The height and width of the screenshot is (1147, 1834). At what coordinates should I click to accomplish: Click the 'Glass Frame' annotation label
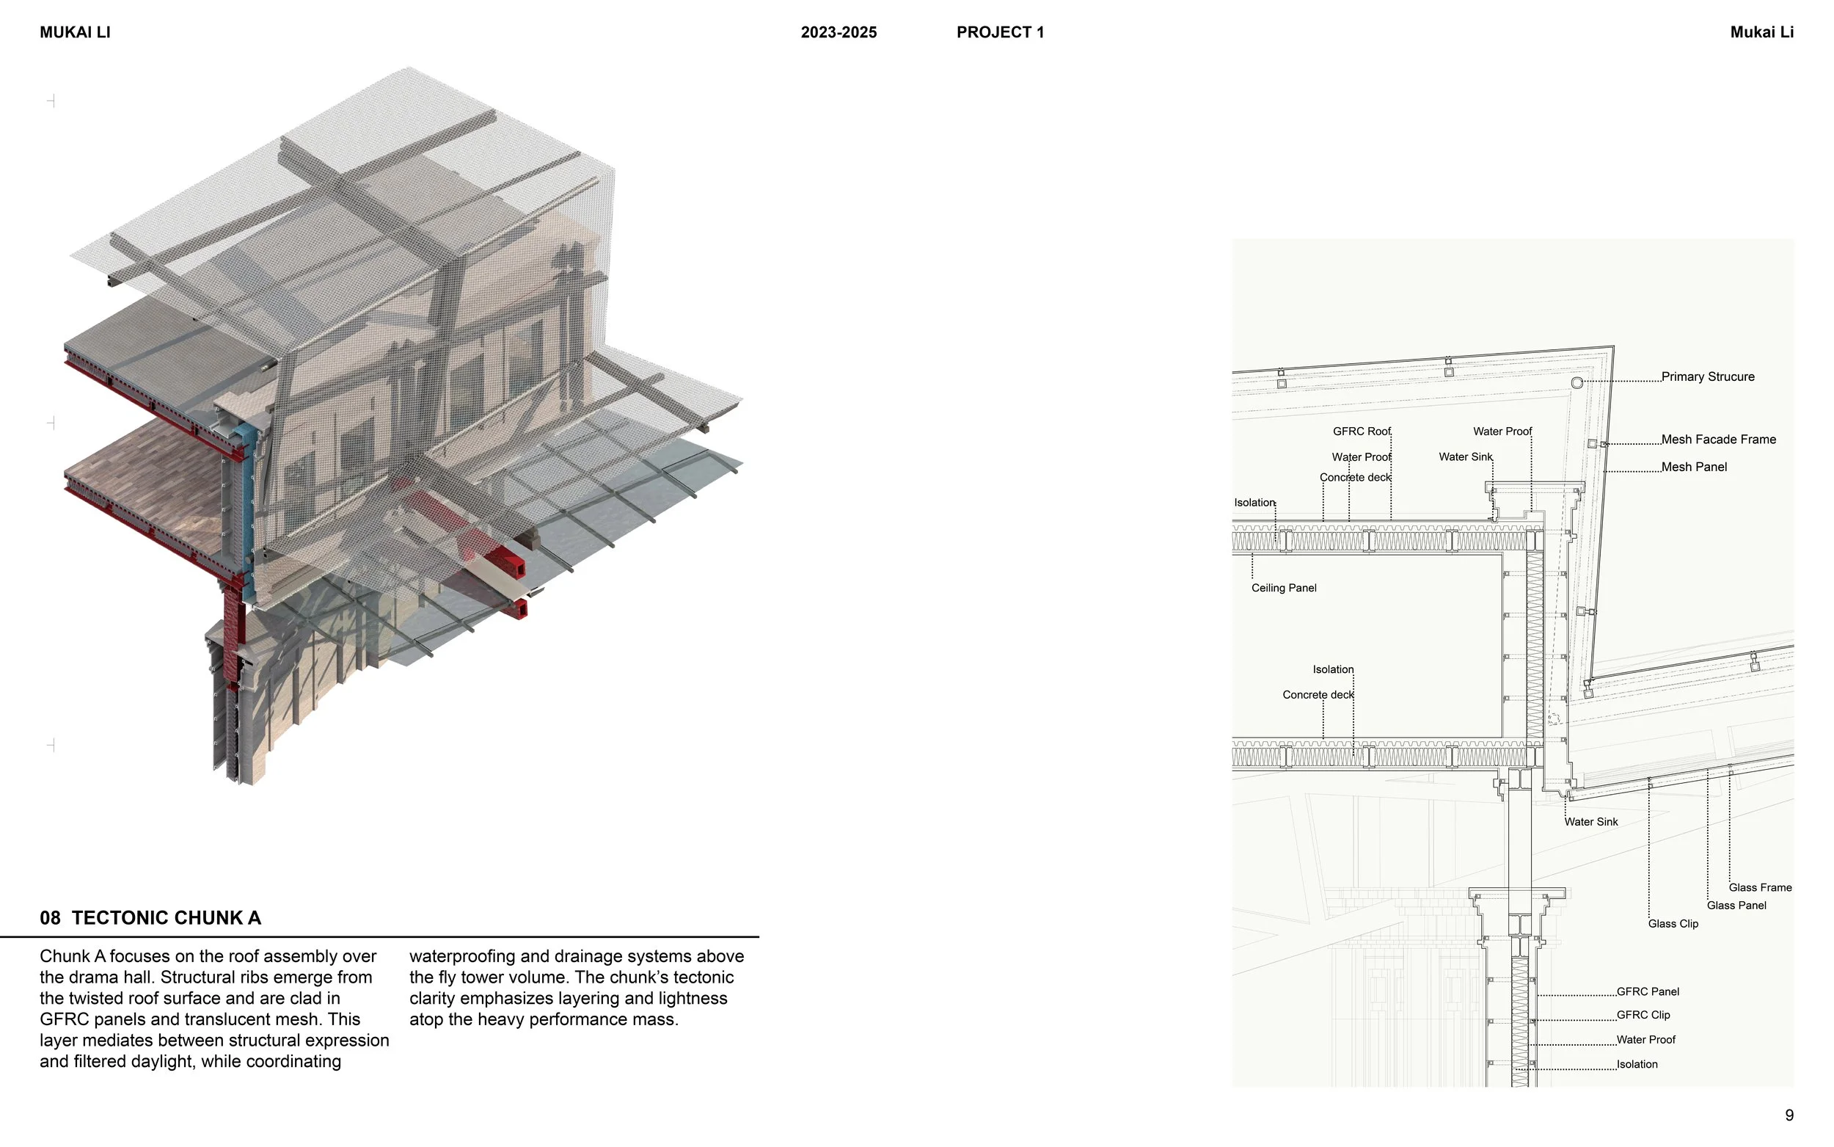point(1760,887)
